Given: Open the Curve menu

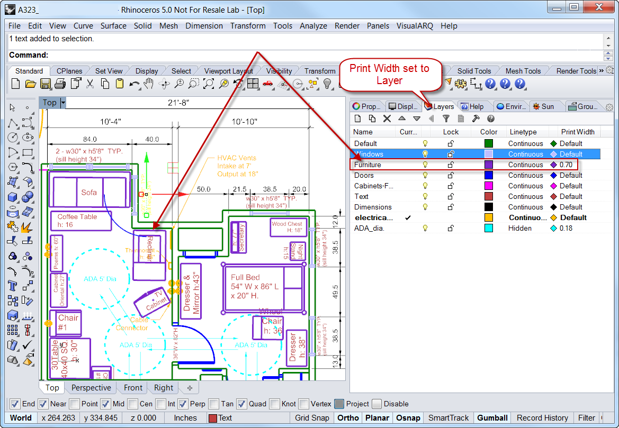Looking at the screenshot, I should click(x=83, y=25).
